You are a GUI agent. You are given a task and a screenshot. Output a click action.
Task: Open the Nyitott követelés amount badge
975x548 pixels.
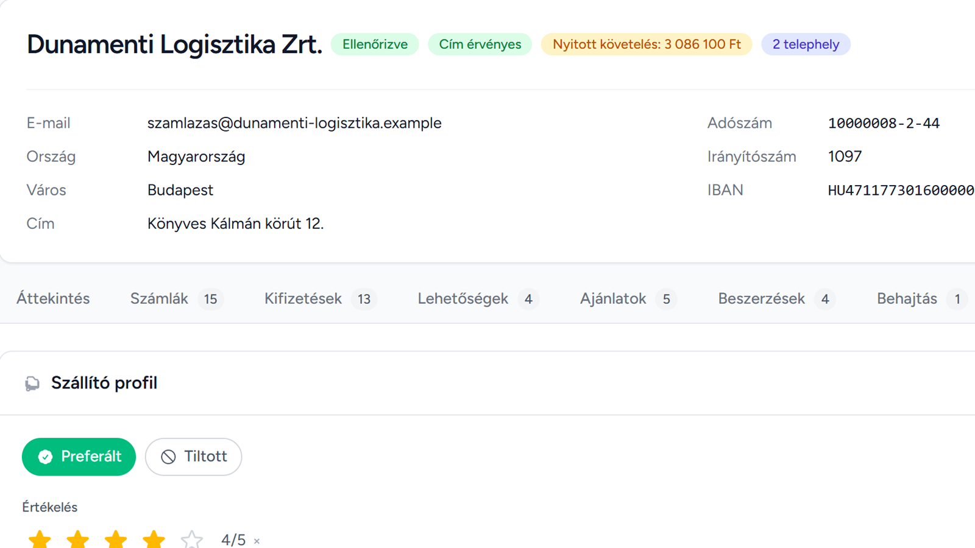[647, 44]
